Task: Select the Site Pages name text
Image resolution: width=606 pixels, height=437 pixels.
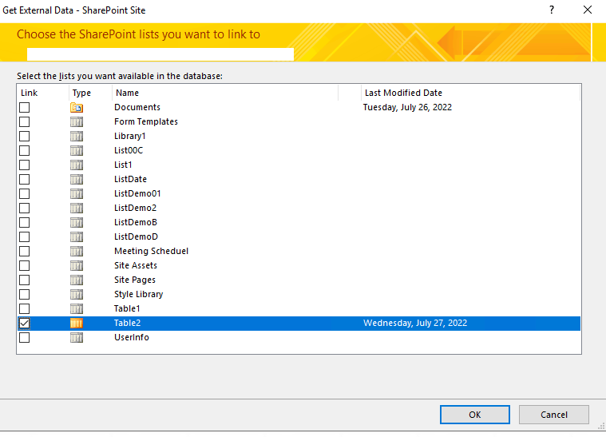Action: tap(135, 280)
